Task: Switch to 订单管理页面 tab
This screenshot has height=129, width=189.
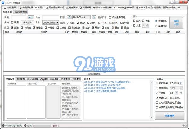Action: coord(20,12)
